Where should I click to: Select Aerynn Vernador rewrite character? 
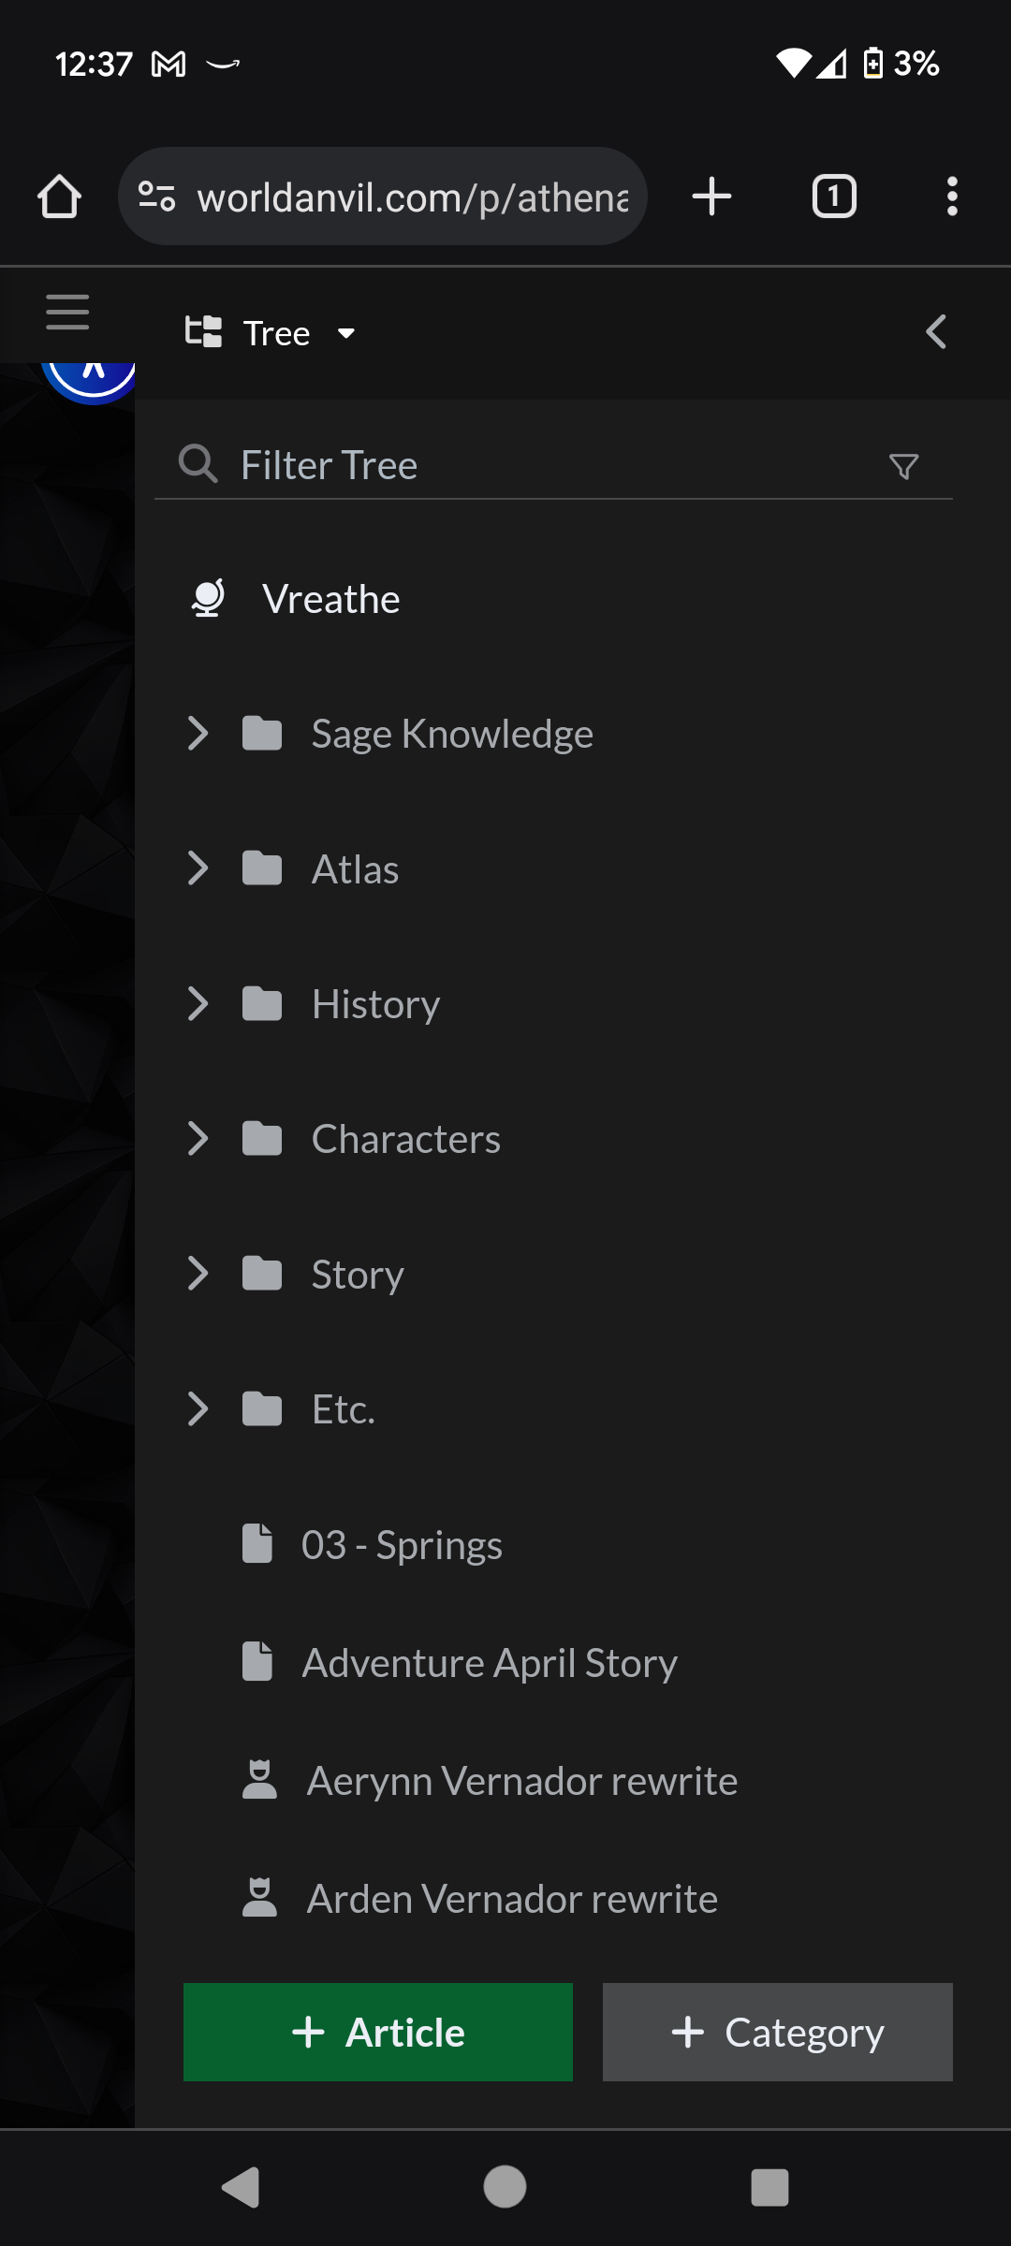[521, 1781]
